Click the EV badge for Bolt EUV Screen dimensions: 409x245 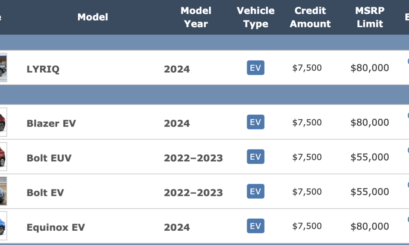[x=255, y=157]
